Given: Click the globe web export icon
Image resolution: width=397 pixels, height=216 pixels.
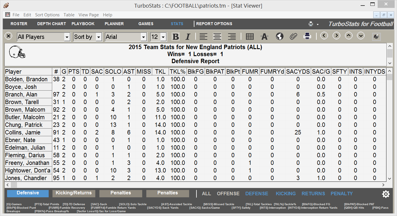Looking at the screenshot, I should (280, 36).
